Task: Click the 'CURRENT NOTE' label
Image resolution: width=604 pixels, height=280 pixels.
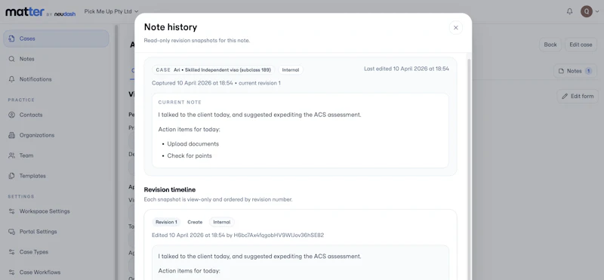Action: tap(180, 103)
